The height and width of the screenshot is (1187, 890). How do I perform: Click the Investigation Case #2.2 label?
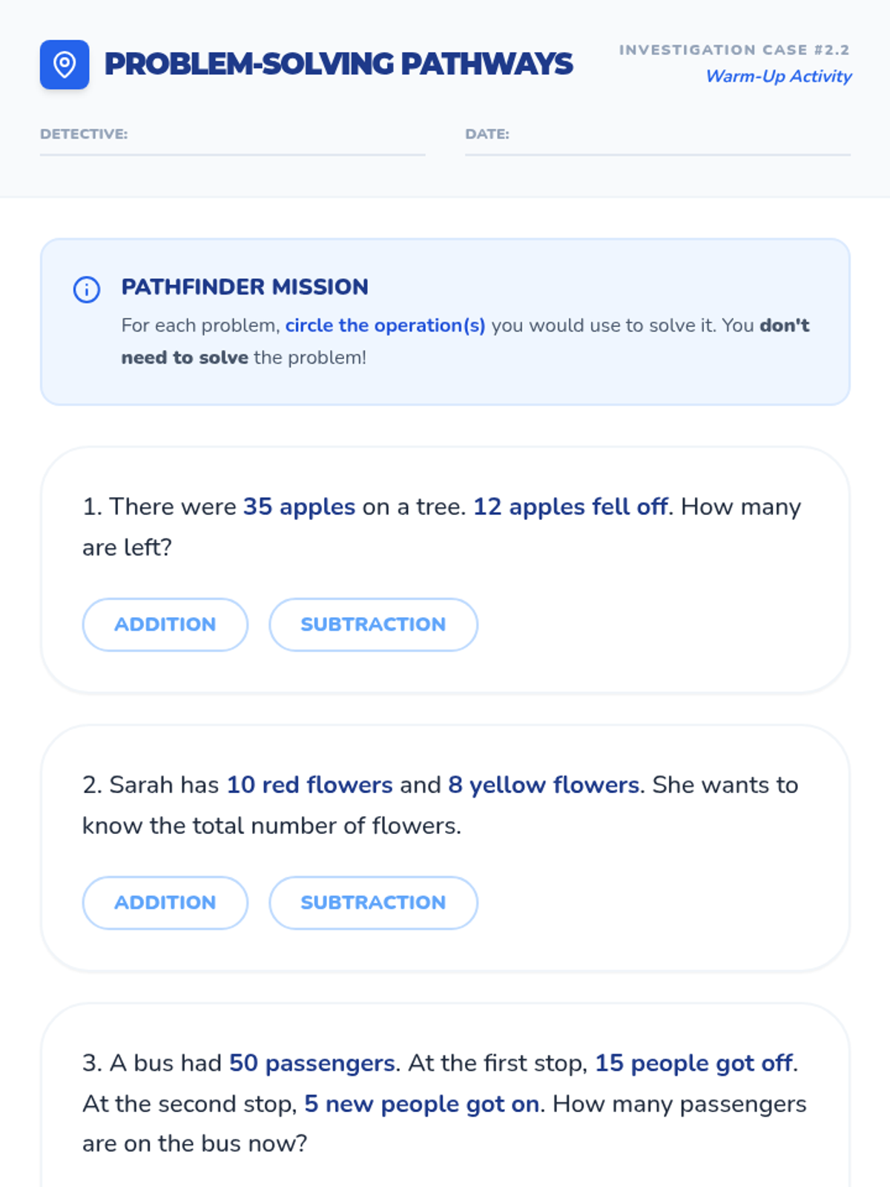[x=734, y=50]
